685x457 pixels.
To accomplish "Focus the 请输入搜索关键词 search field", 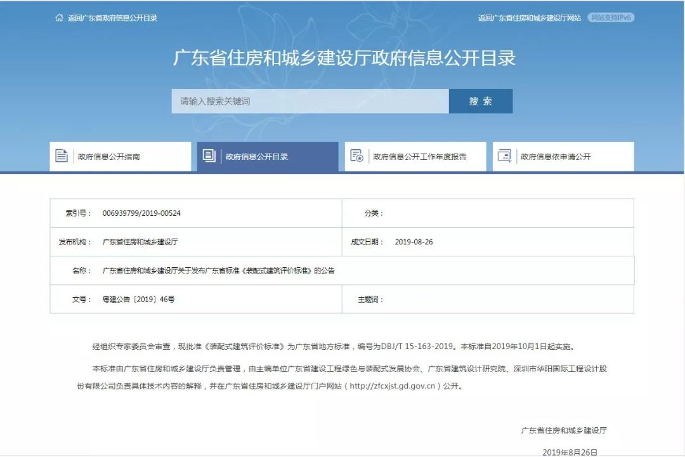I will (x=310, y=101).
